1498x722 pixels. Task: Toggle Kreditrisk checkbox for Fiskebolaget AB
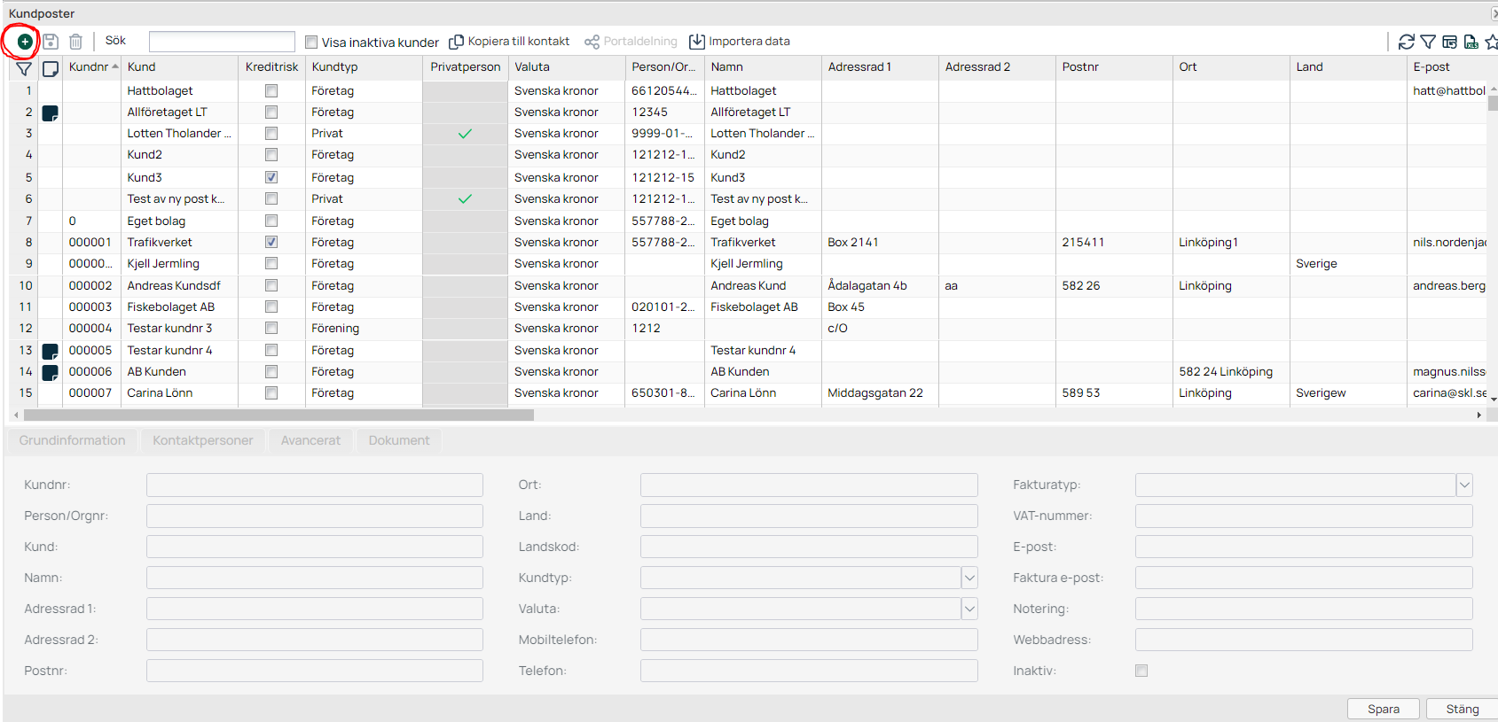point(271,307)
